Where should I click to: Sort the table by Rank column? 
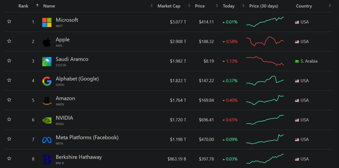pyautogui.click(x=24, y=6)
